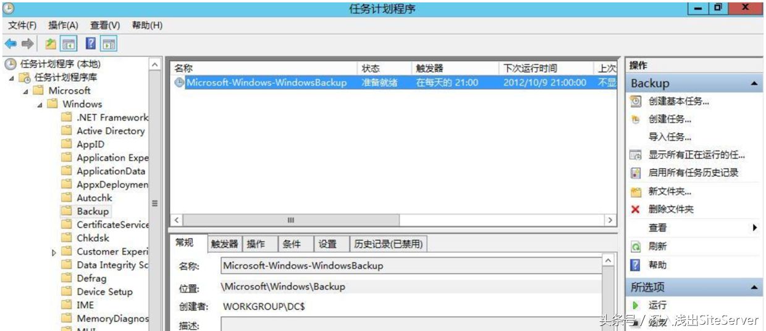Click the green 刷新 icon
766x331 pixels.
point(636,247)
